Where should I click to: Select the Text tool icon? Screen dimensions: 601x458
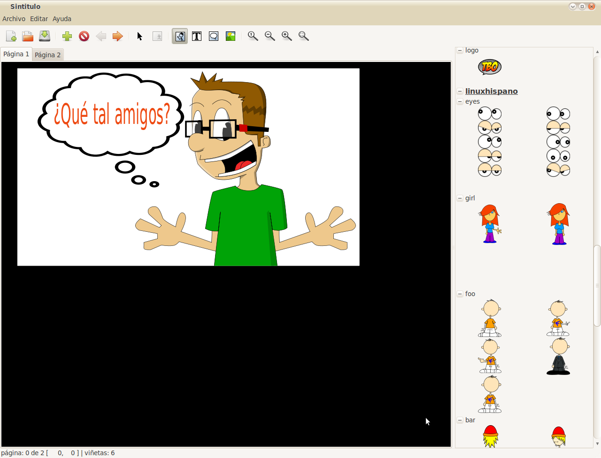[x=197, y=36]
